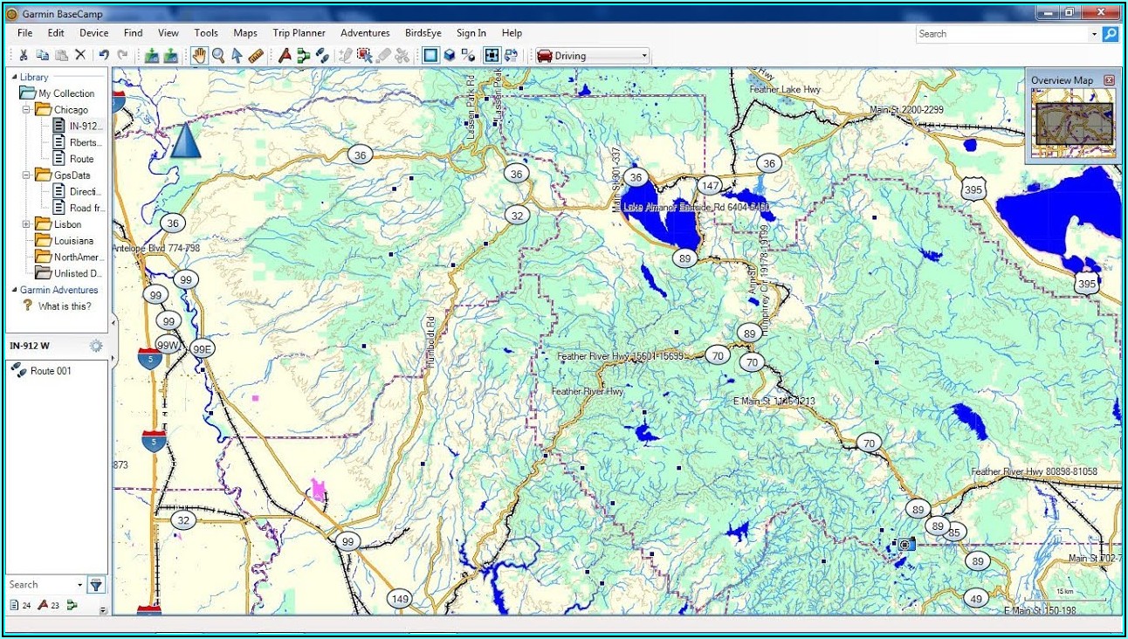Click the New Route tool icon
Viewport: 1128px width, 639px height.
(x=303, y=56)
